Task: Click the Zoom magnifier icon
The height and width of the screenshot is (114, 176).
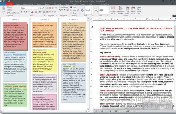Action: [96, 10]
